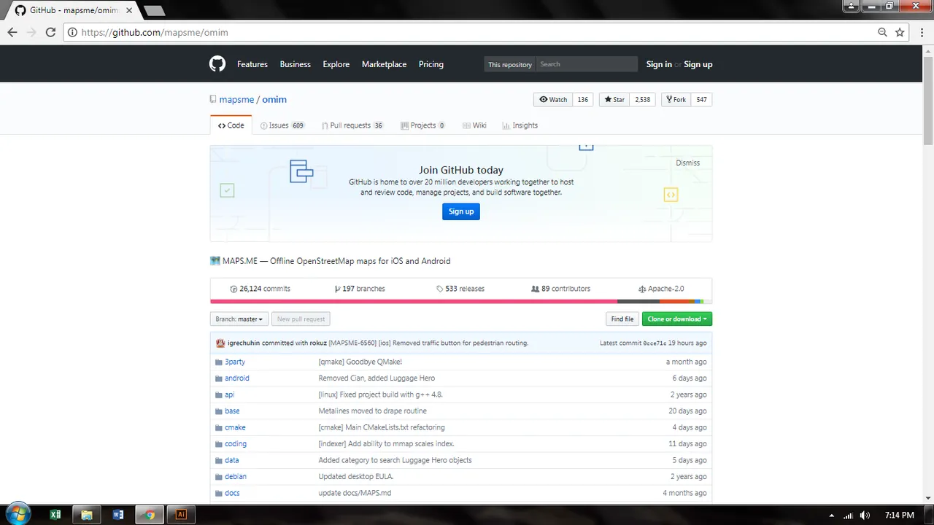The image size is (934, 525).
Task: View the 197 branches link
Action: coord(360,289)
